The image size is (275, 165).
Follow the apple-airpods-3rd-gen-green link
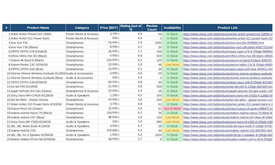(x=228, y=91)
